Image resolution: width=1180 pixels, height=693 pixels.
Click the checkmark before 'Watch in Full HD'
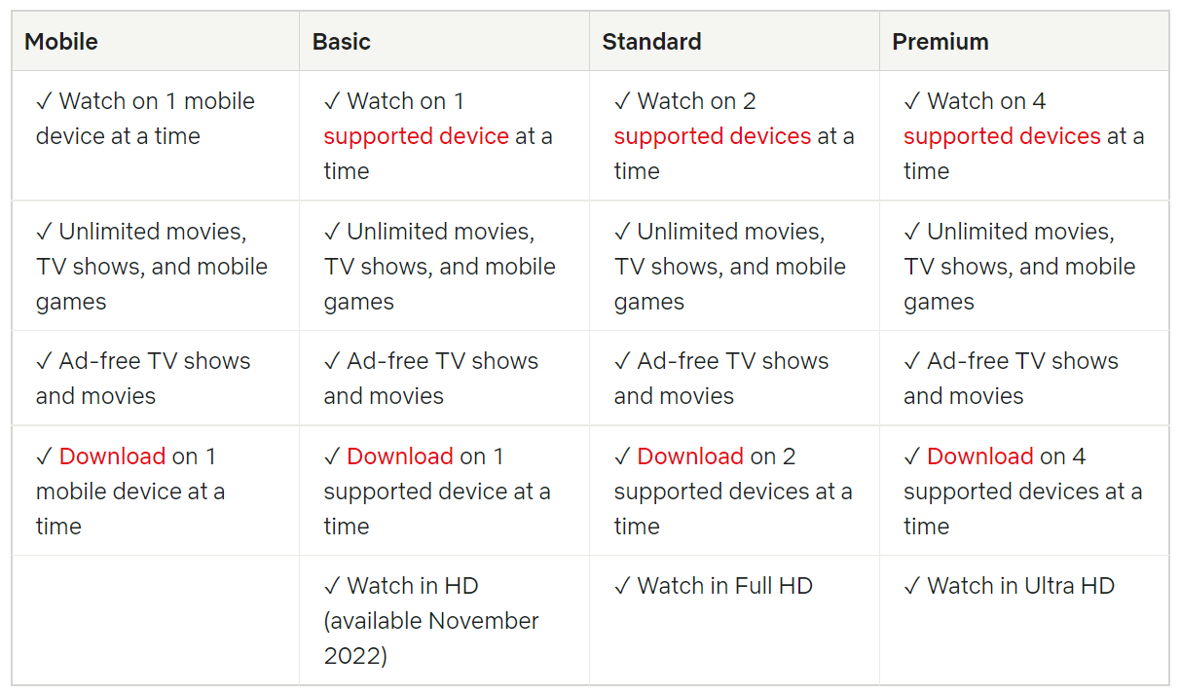pyautogui.click(x=622, y=586)
